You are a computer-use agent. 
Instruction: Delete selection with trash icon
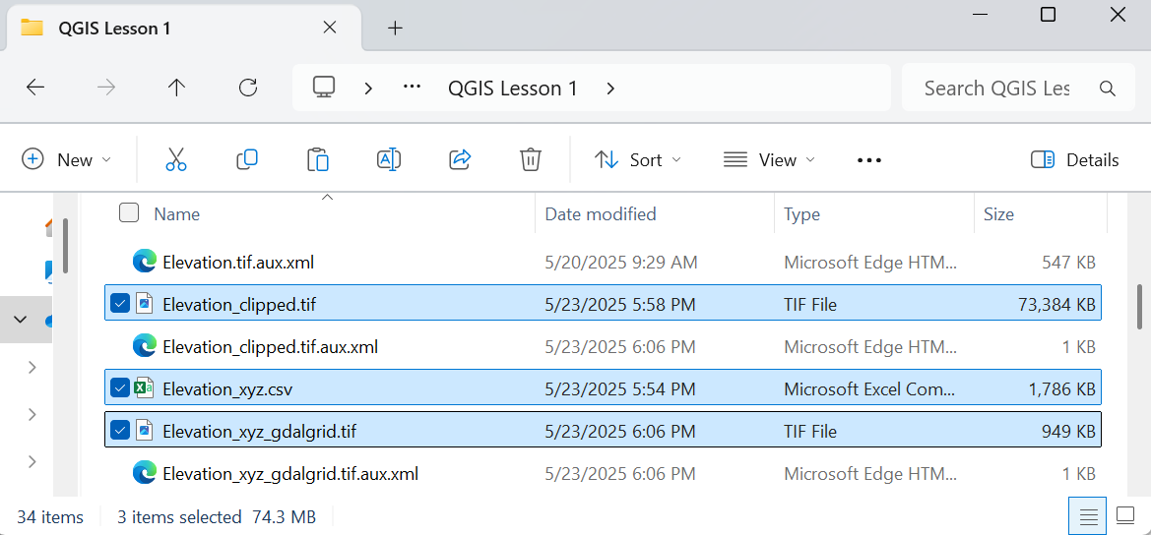click(530, 159)
